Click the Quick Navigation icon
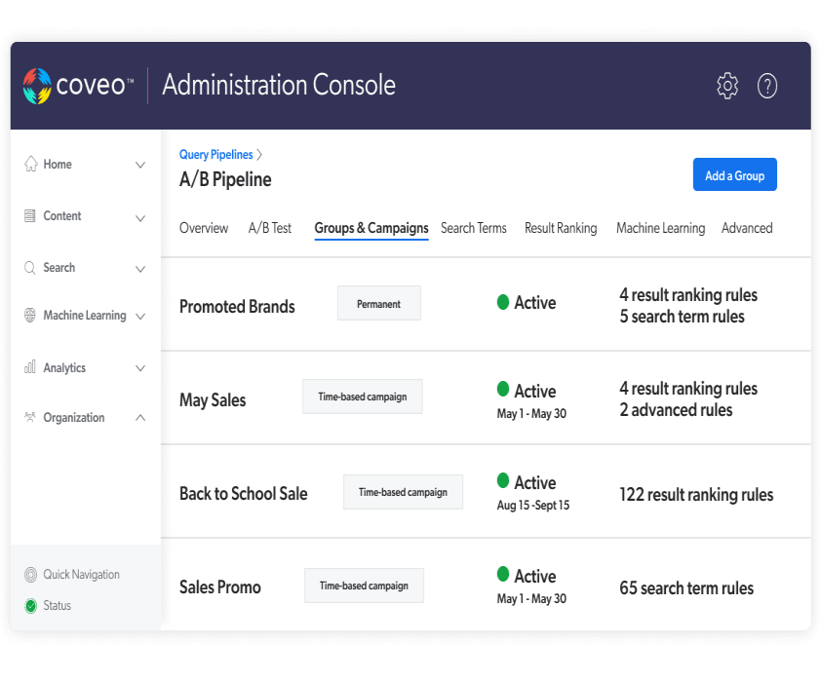This screenshot has width=820, height=680. (31, 575)
